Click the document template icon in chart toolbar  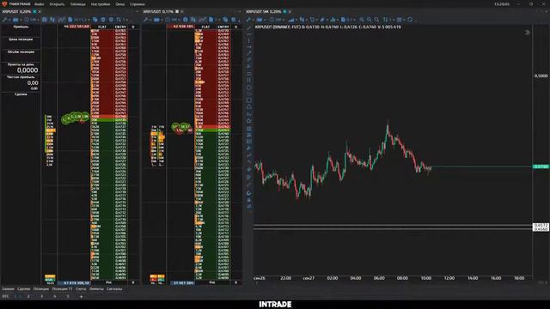pos(343,20)
